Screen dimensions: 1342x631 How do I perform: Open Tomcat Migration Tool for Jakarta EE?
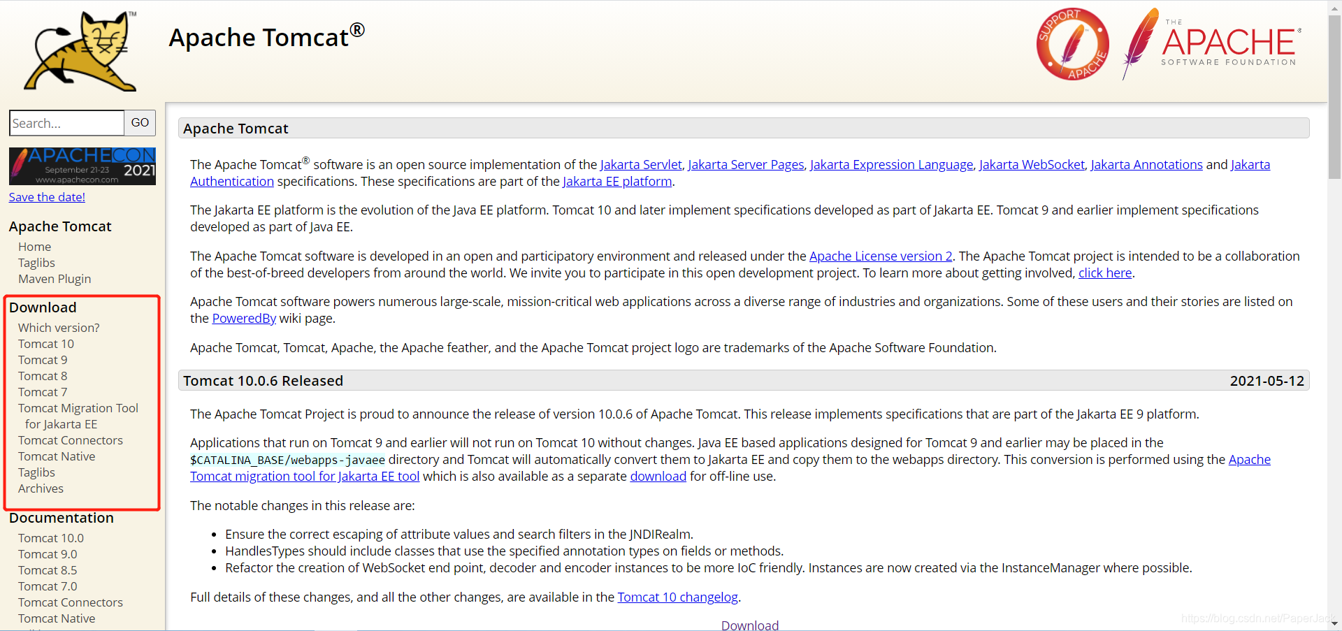click(x=78, y=416)
